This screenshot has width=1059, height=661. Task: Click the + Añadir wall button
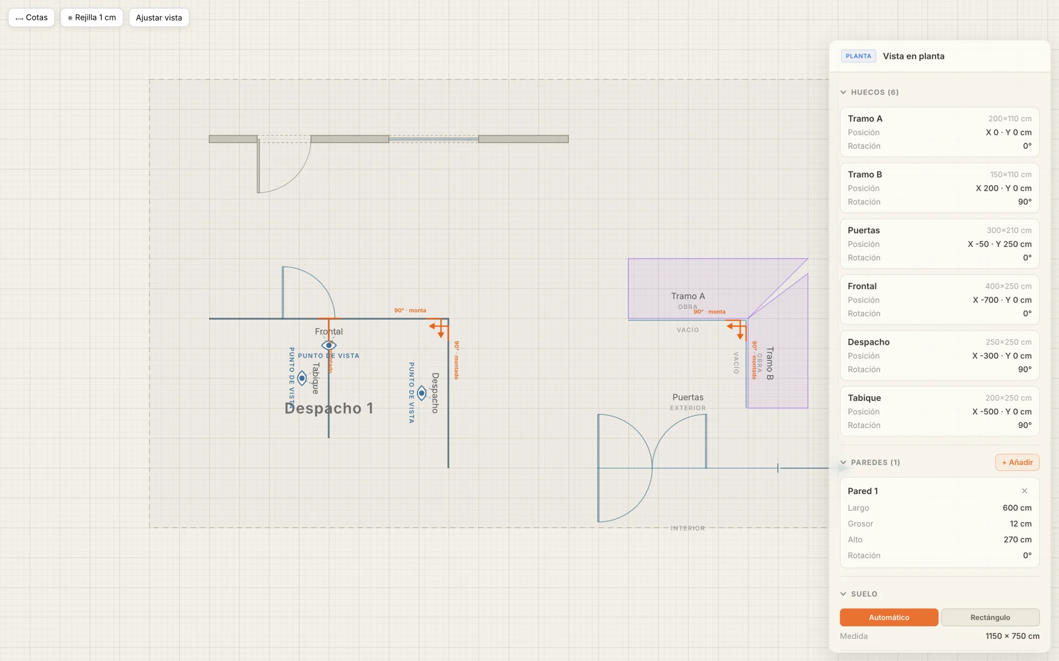[x=1017, y=462]
